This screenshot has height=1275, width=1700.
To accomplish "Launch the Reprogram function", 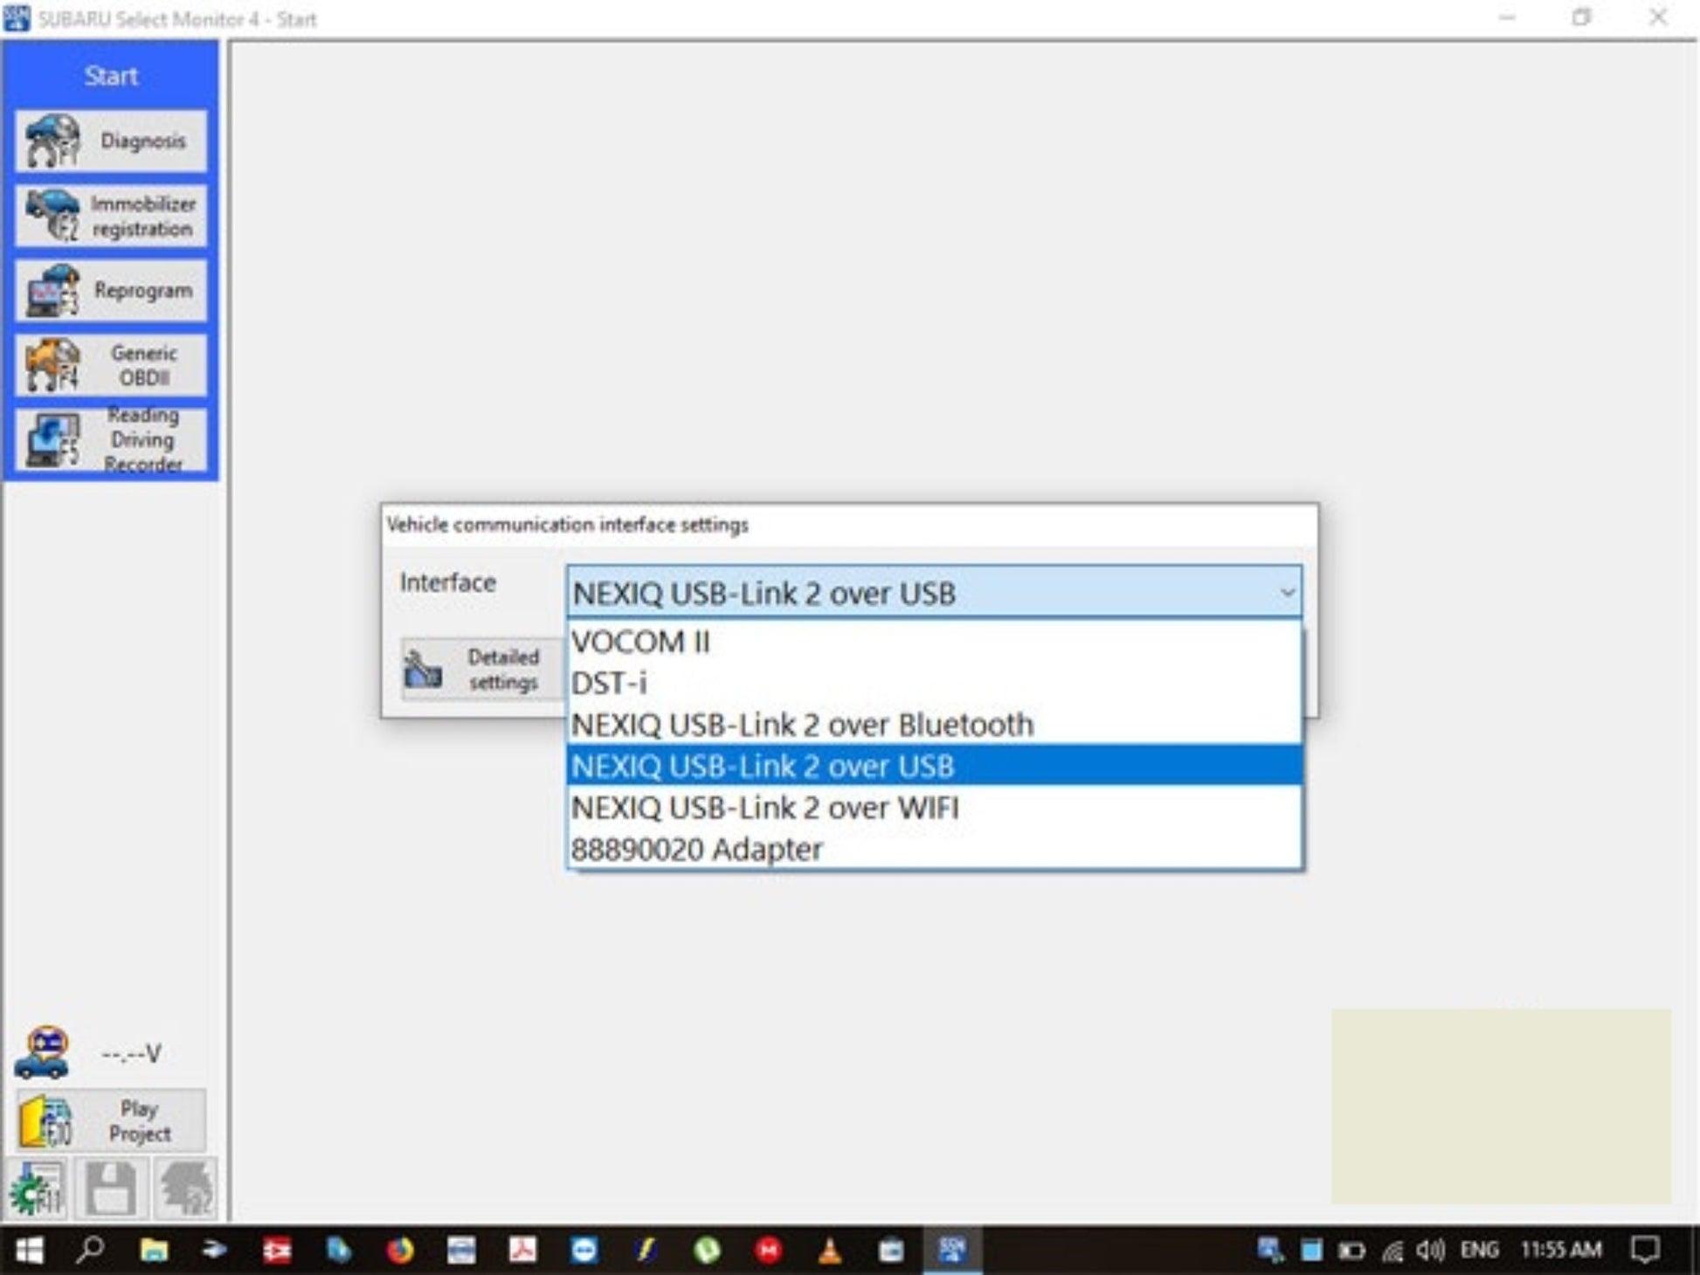I will click(x=111, y=290).
